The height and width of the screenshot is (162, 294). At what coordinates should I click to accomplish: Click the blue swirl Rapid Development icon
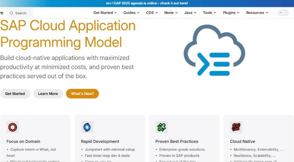click(x=87, y=127)
